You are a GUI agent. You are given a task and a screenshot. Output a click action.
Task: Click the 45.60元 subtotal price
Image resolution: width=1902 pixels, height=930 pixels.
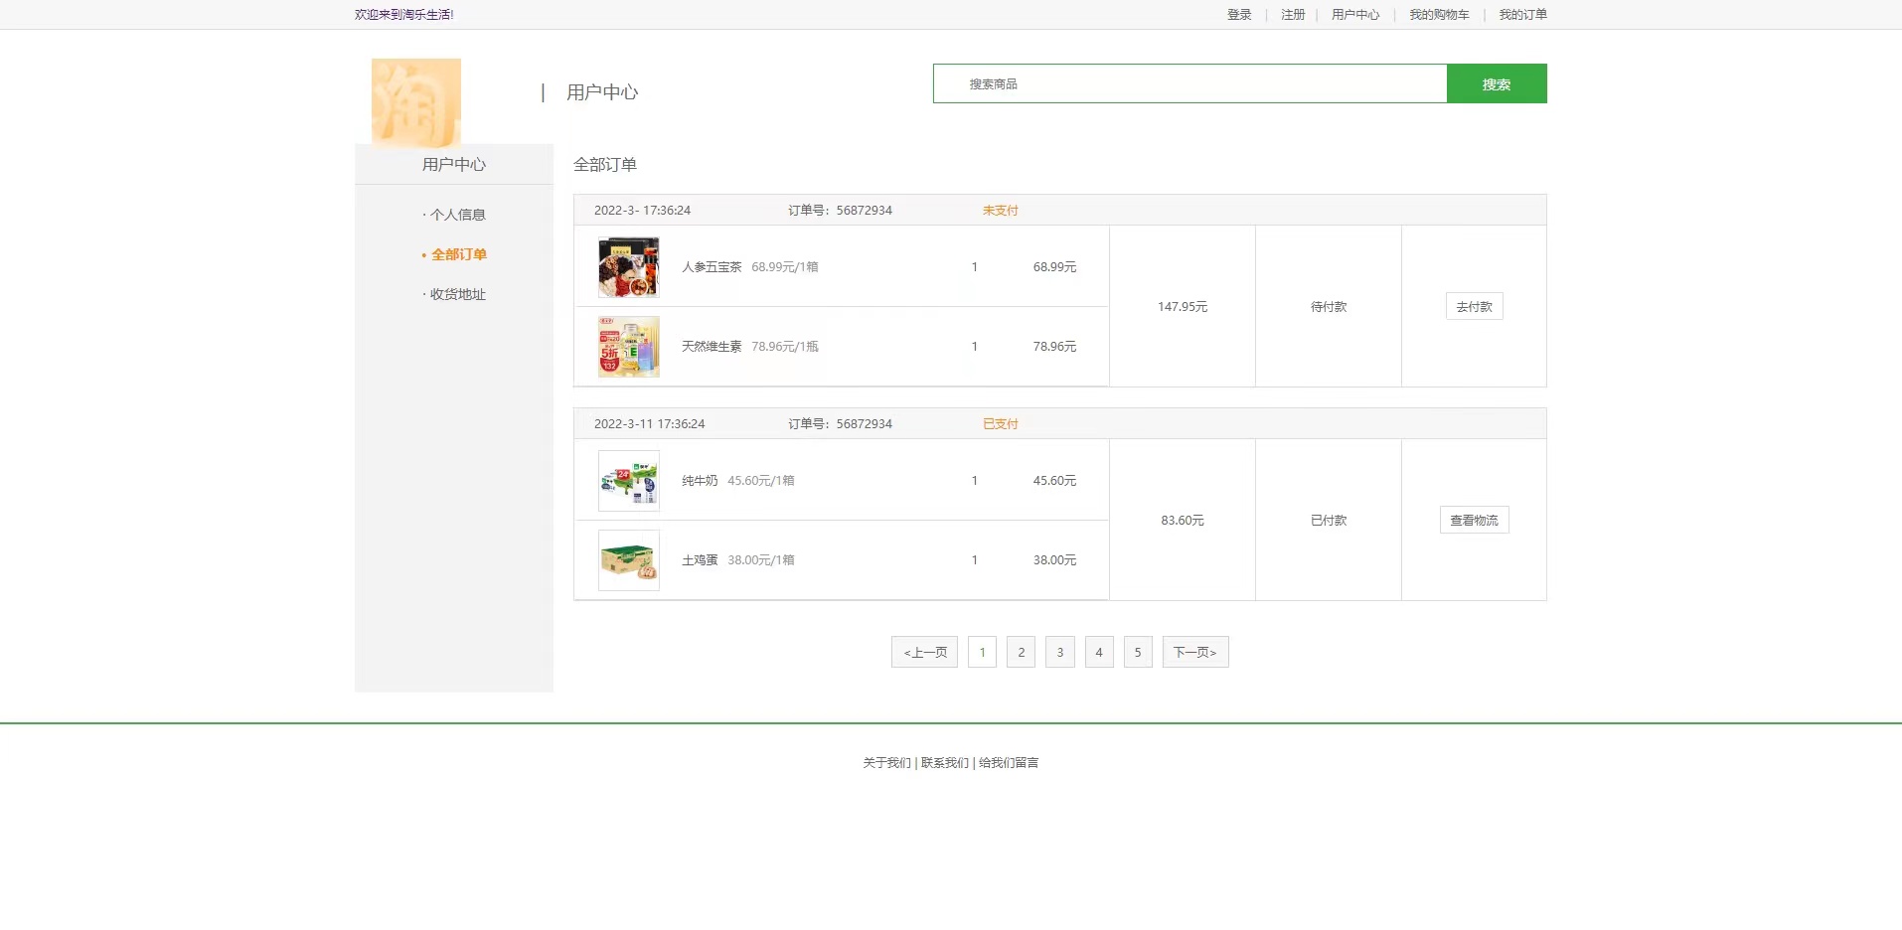pyautogui.click(x=1054, y=481)
